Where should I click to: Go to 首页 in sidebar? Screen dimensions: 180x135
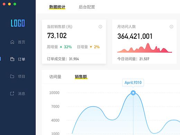pyautogui.click(x=21, y=42)
